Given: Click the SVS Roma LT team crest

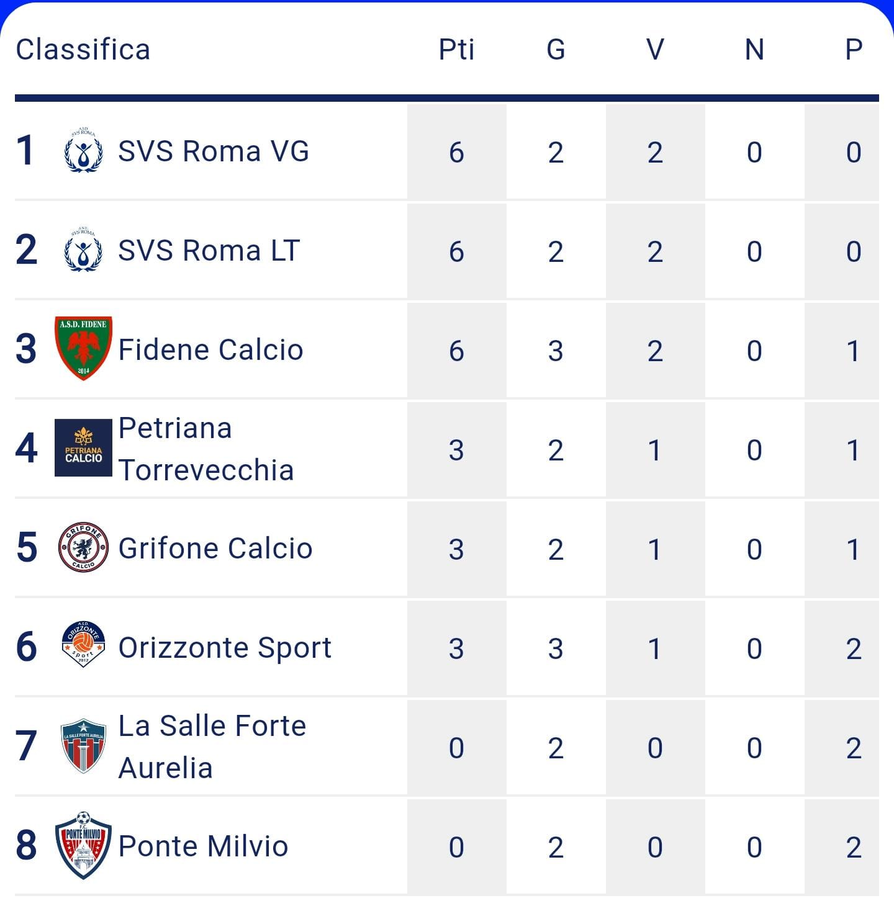Looking at the screenshot, I should click(x=83, y=250).
